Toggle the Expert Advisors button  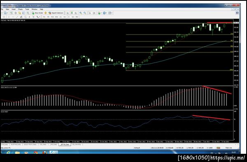coord(56,13)
